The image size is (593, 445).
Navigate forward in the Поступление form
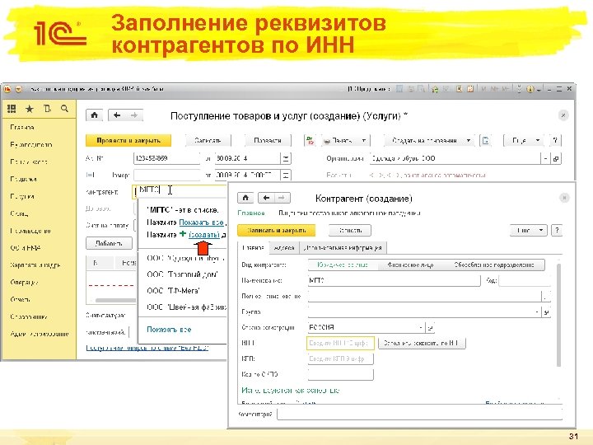(134, 115)
